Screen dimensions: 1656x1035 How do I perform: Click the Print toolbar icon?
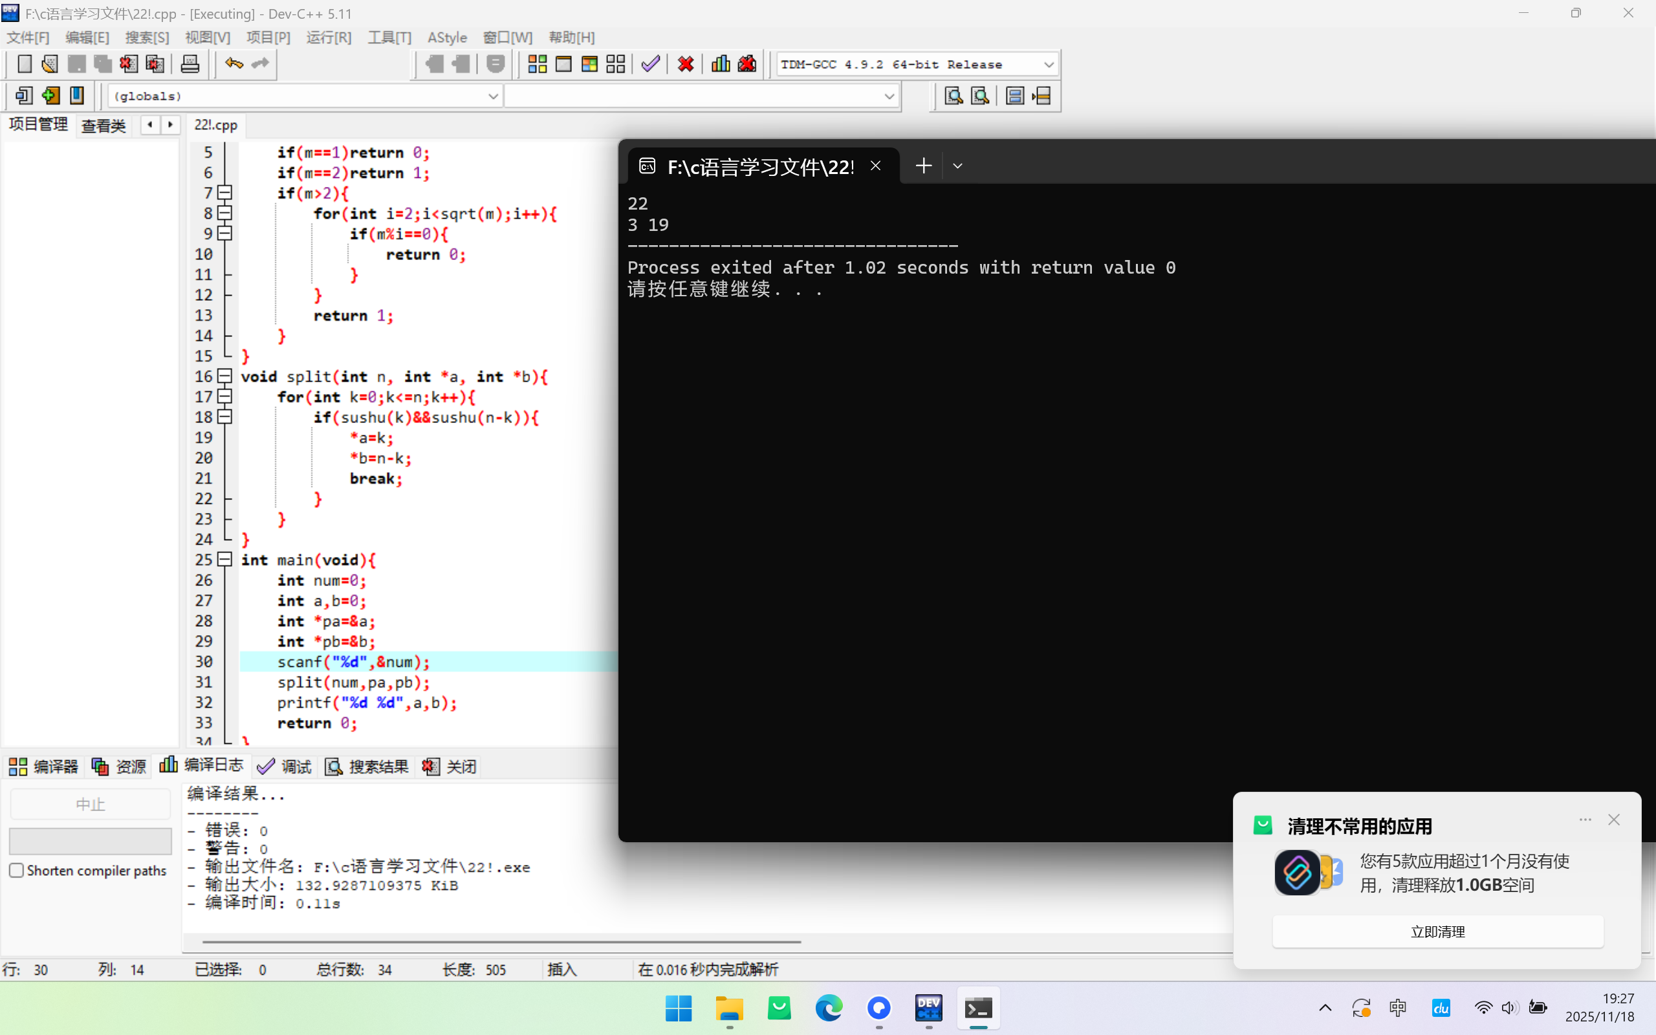click(190, 64)
